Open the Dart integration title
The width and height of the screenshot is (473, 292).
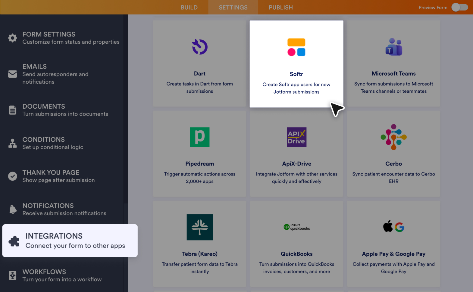200,73
